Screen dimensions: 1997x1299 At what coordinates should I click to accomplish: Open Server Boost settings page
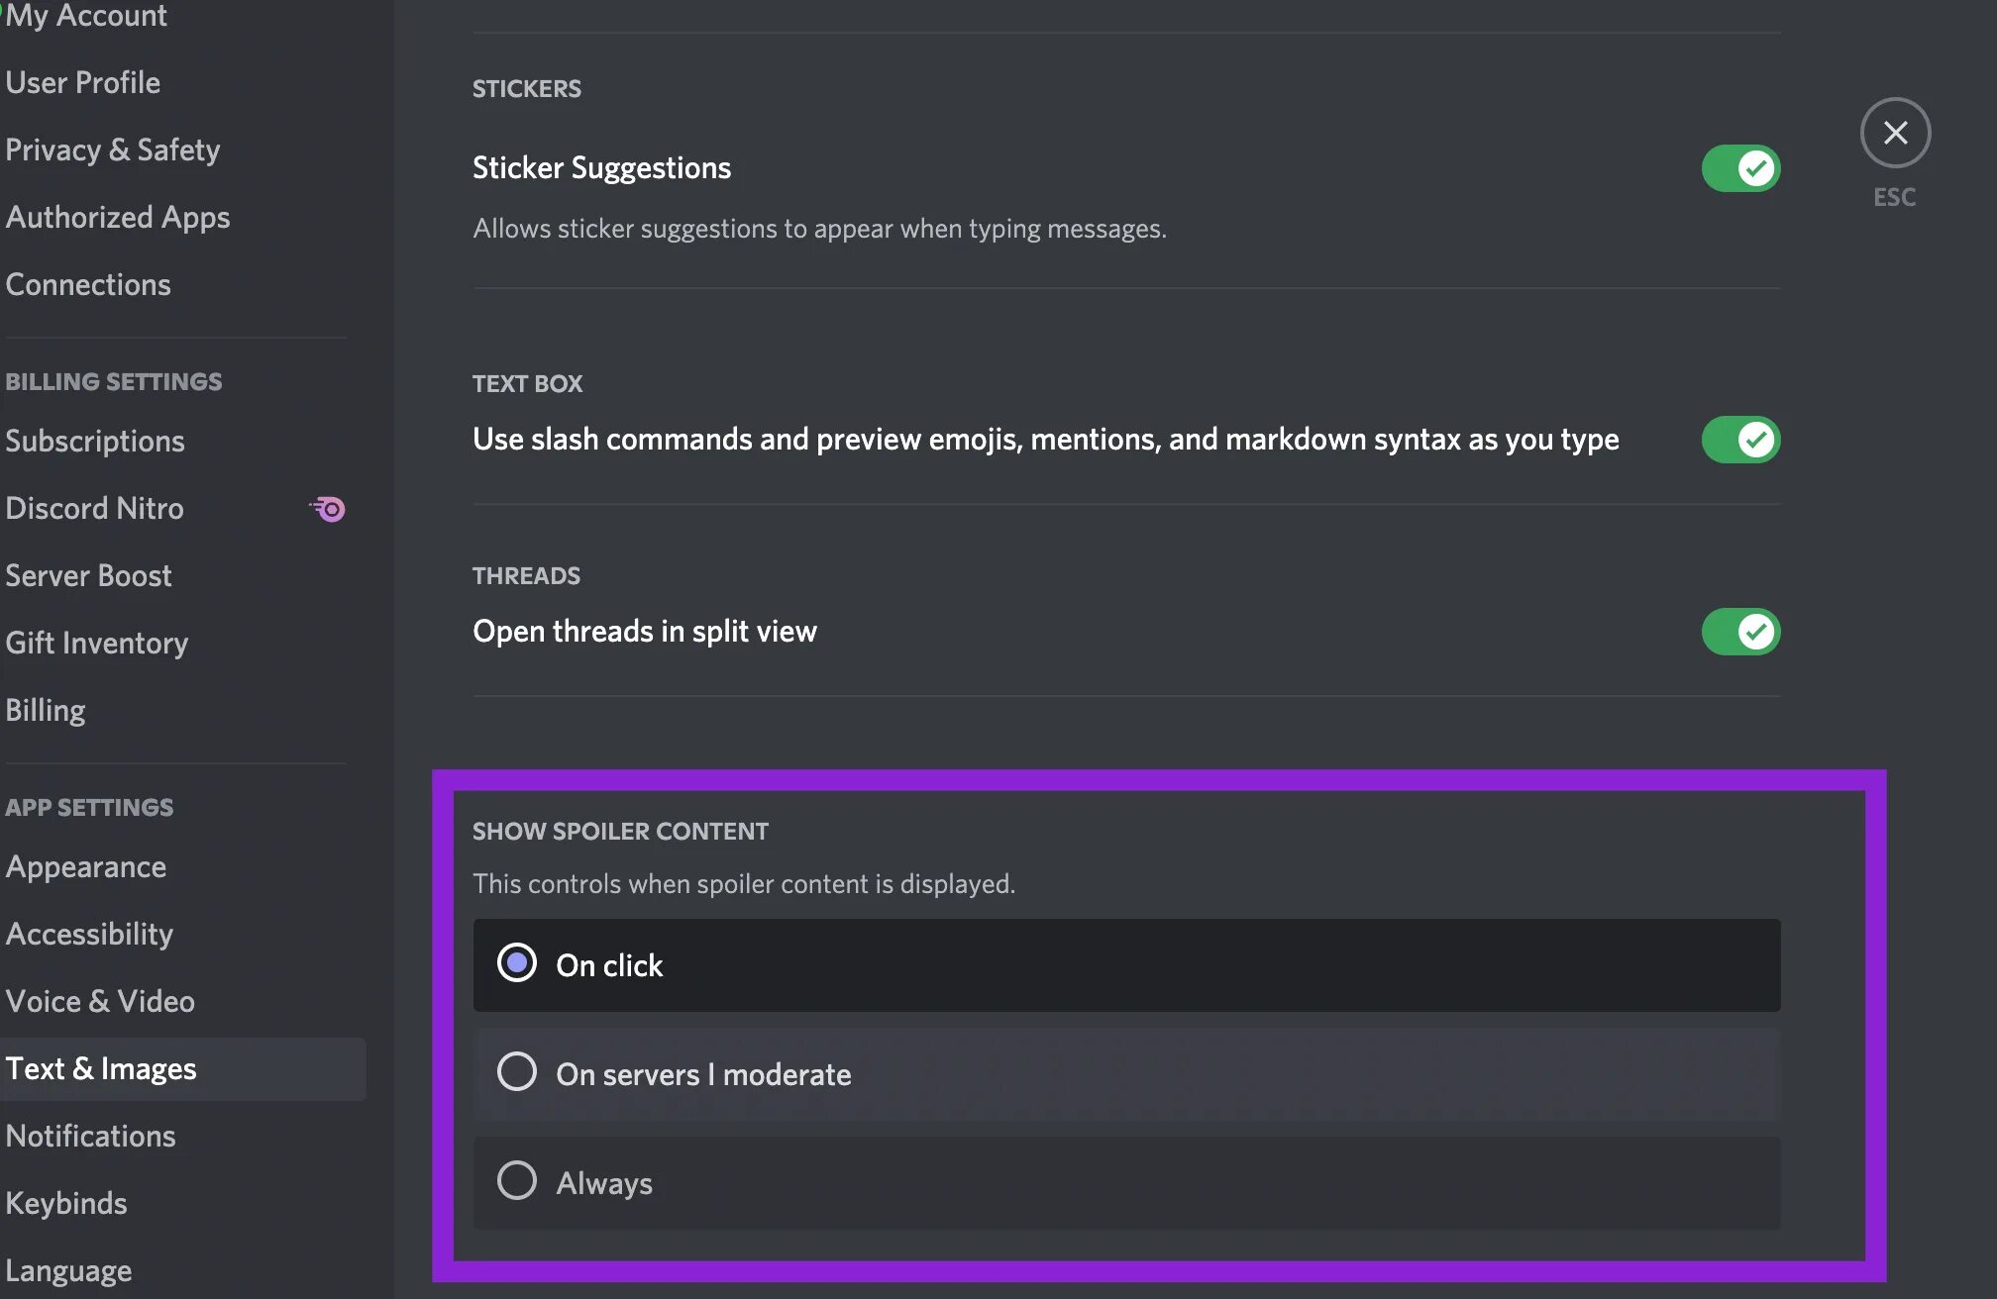(87, 574)
